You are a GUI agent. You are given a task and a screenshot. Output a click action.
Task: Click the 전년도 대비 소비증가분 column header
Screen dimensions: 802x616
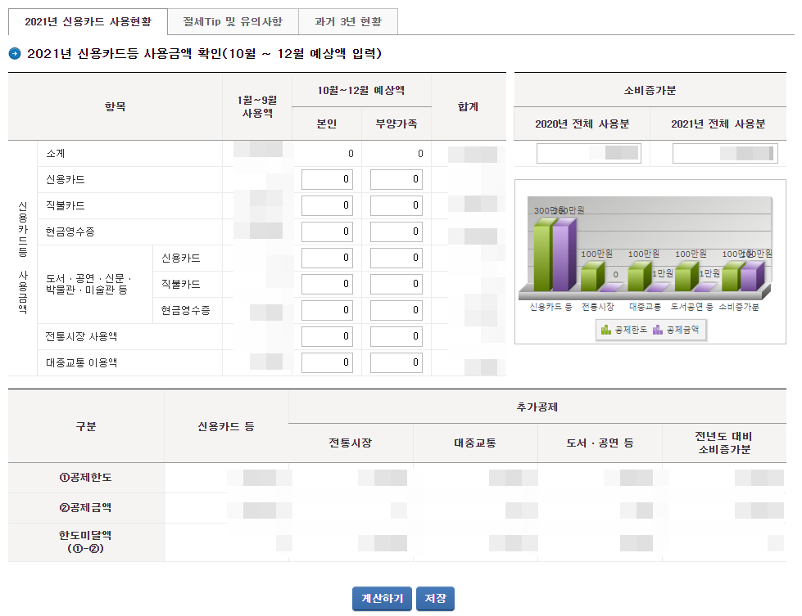point(723,443)
